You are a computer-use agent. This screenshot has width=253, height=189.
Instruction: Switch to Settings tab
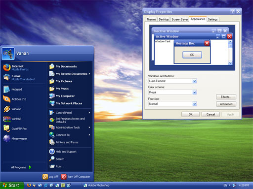212,19
